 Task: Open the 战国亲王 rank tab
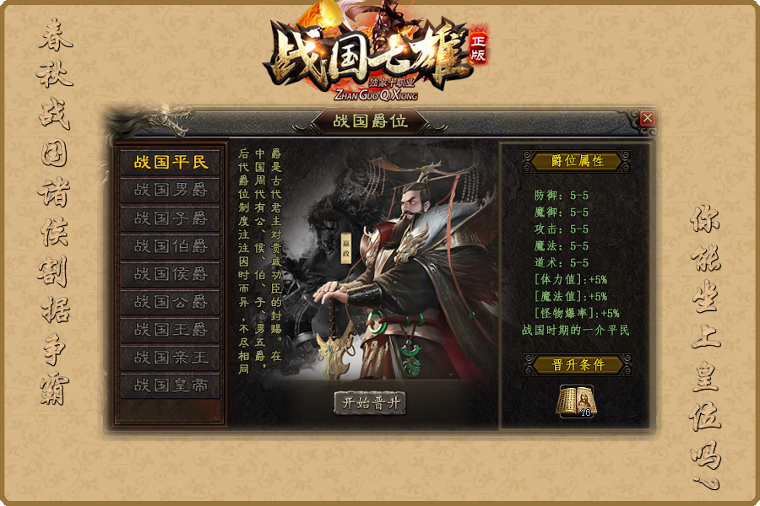171,358
